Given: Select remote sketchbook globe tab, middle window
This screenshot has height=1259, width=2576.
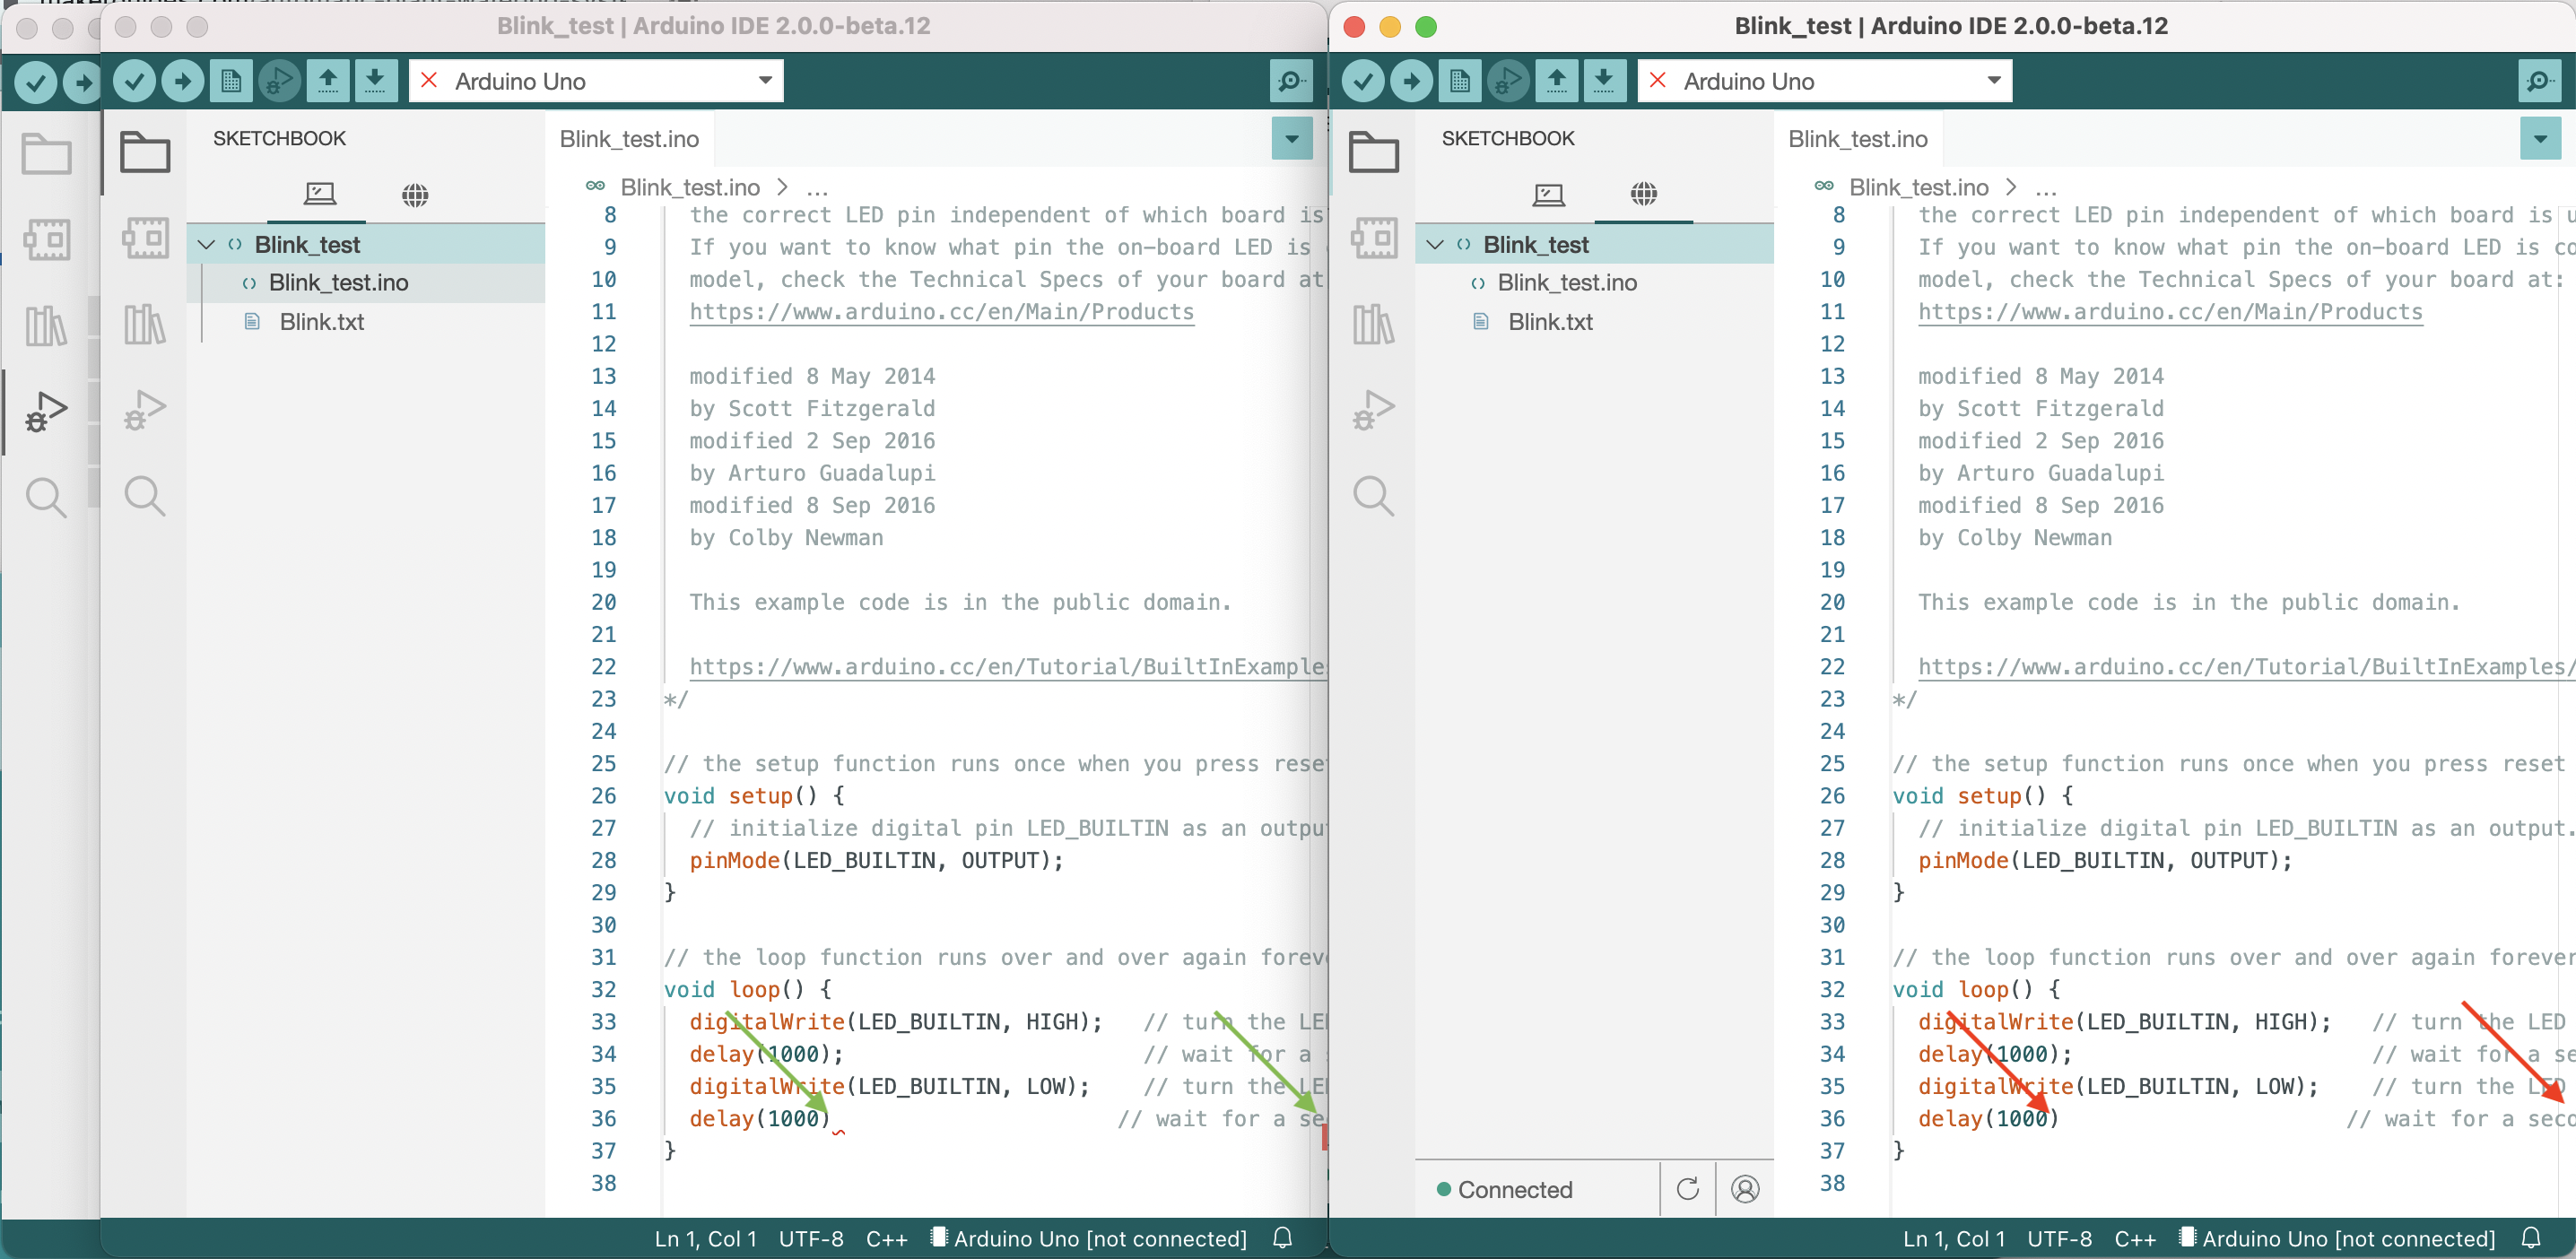Looking at the screenshot, I should [415, 194].
